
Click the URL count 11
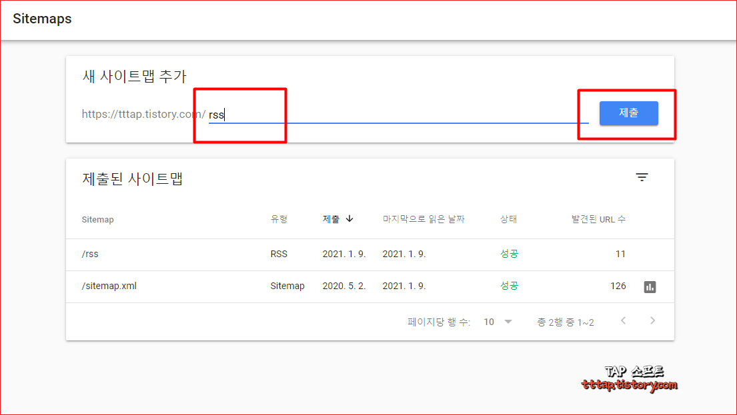620,254
